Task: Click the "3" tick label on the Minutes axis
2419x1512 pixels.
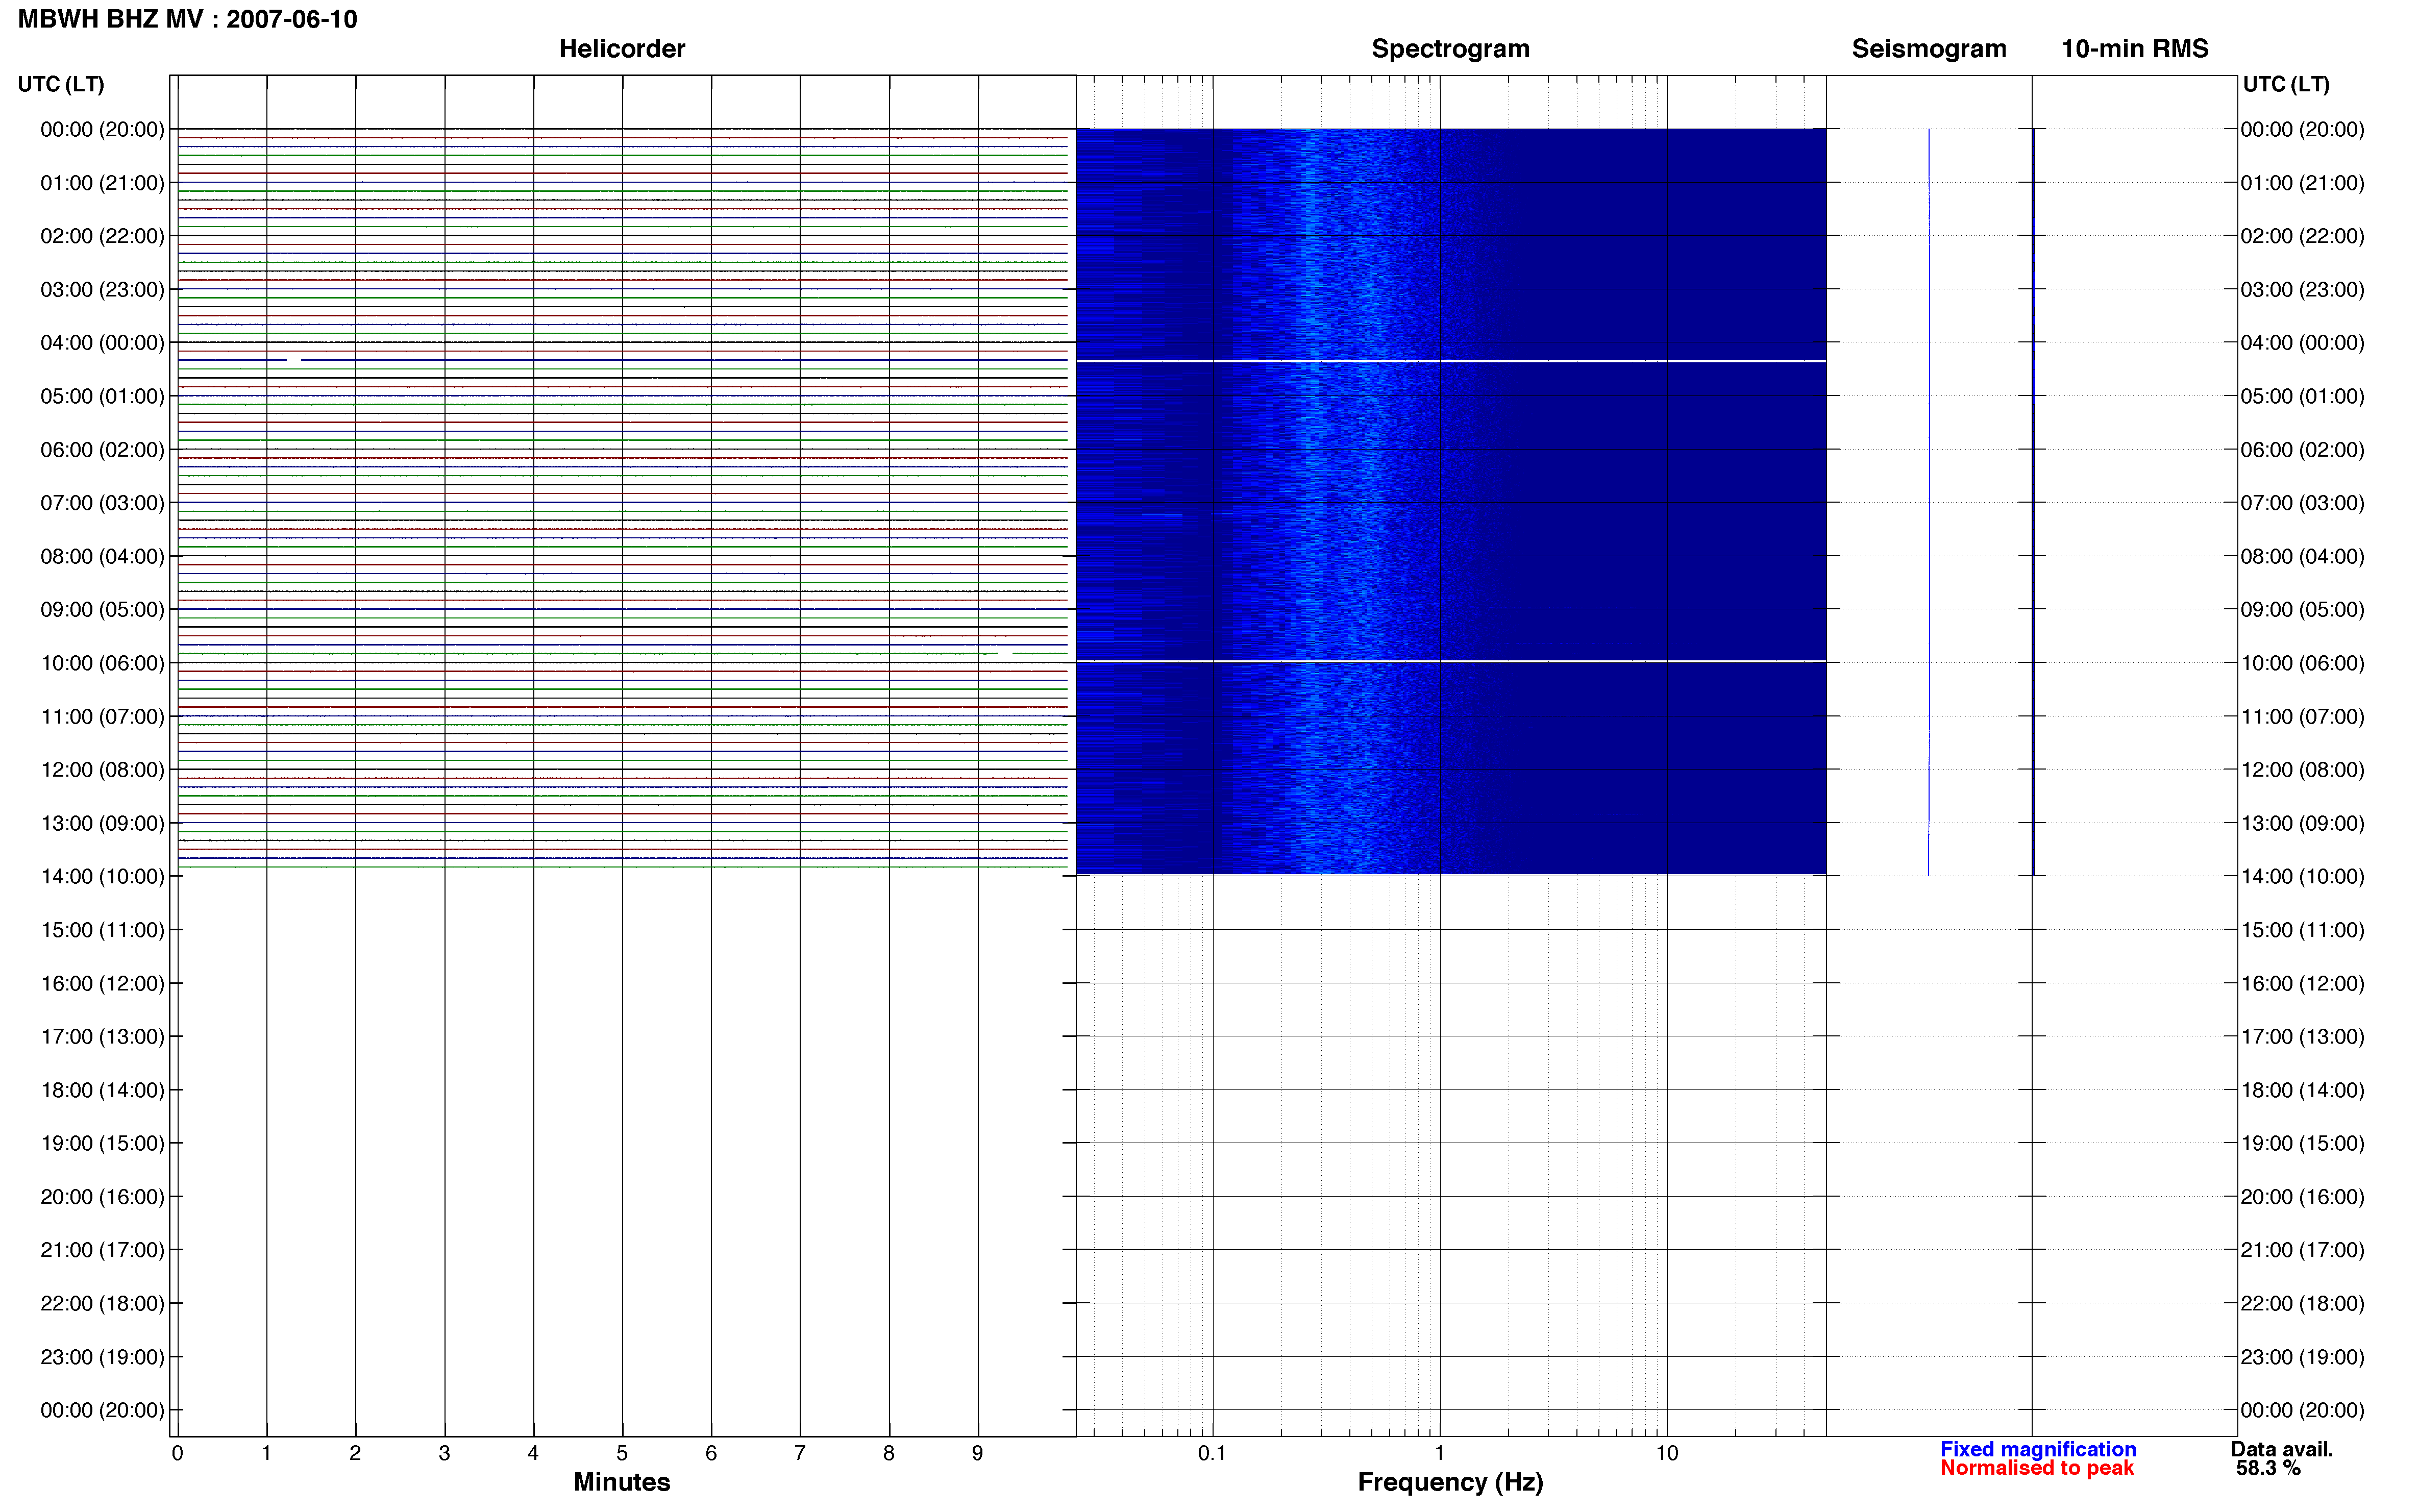Action: [444, 1453]
